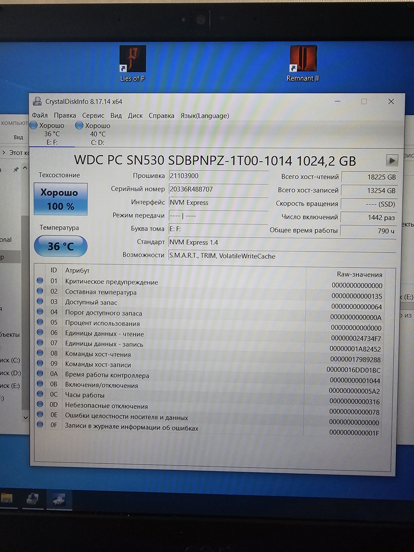Image resolution: width=414 pixels, height=552 pixels.
Task: Click status dot for Единицы данных - чтение
Action: point(40,332)
